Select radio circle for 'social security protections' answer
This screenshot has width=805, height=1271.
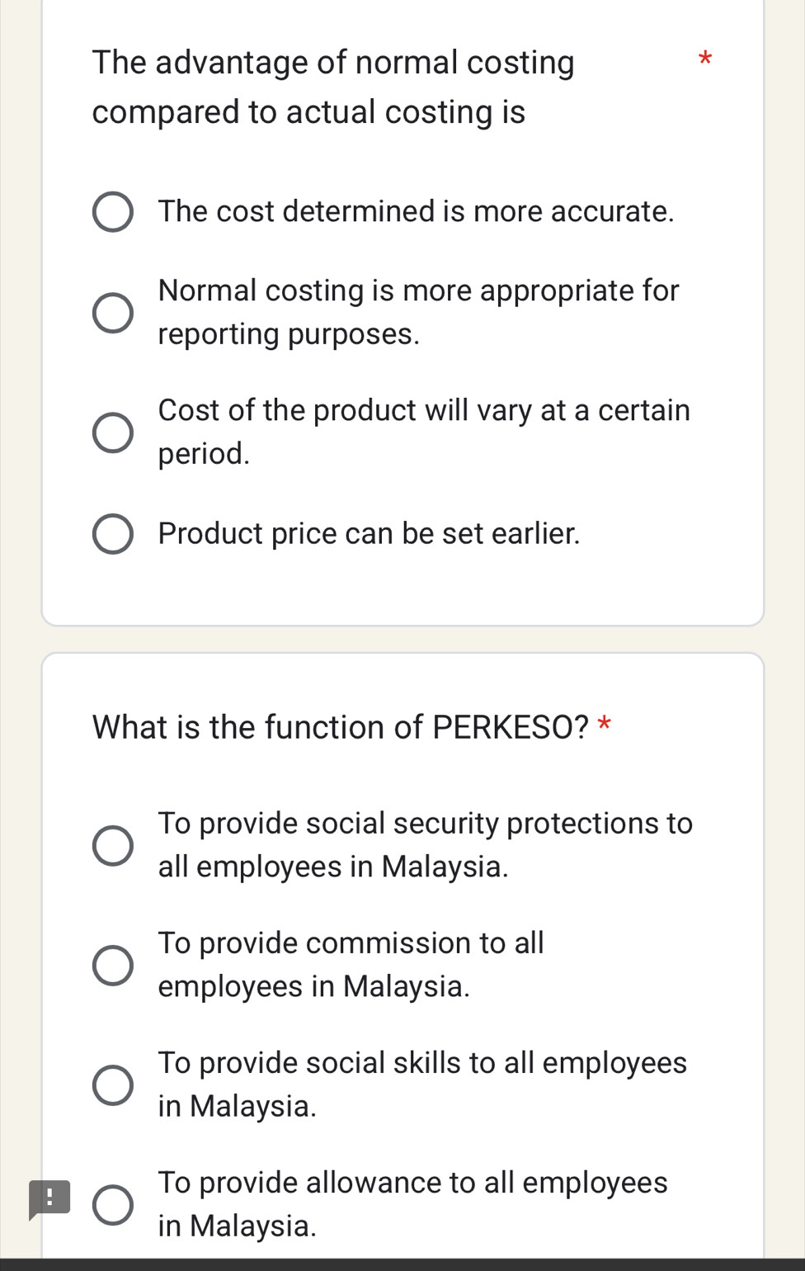point(113,845)
